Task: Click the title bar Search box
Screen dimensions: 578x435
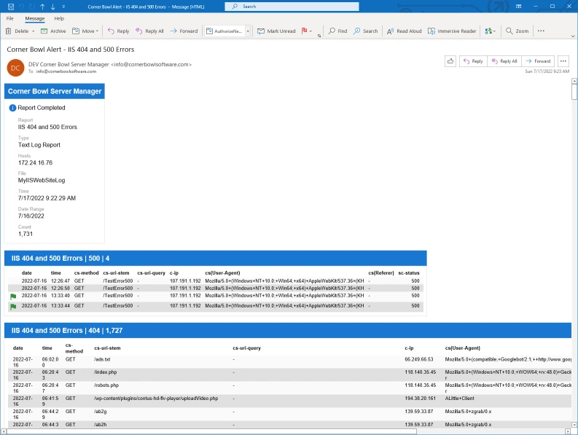Action: click(x=292, y=7)
